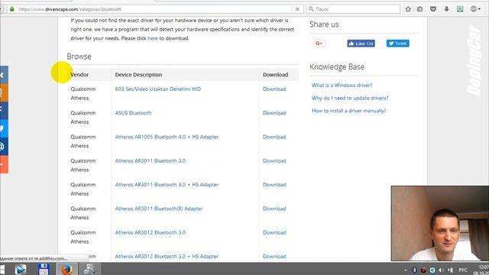Screen dimensions: 489x275
Task: Open the bookmarks library icon
Action: 419,9
